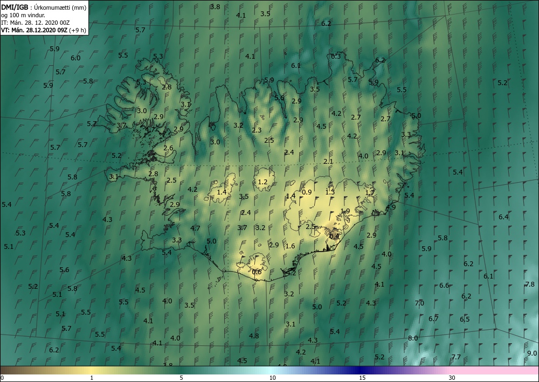Click the 6.3 value off the north coast
Screen dimensions: 539x382
[x=336, y=56]
